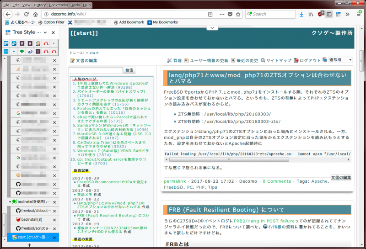Open the Bookmarks menu

[58, 5]
